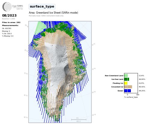Click the 08/2023 date heading

[x=9, y=15]
